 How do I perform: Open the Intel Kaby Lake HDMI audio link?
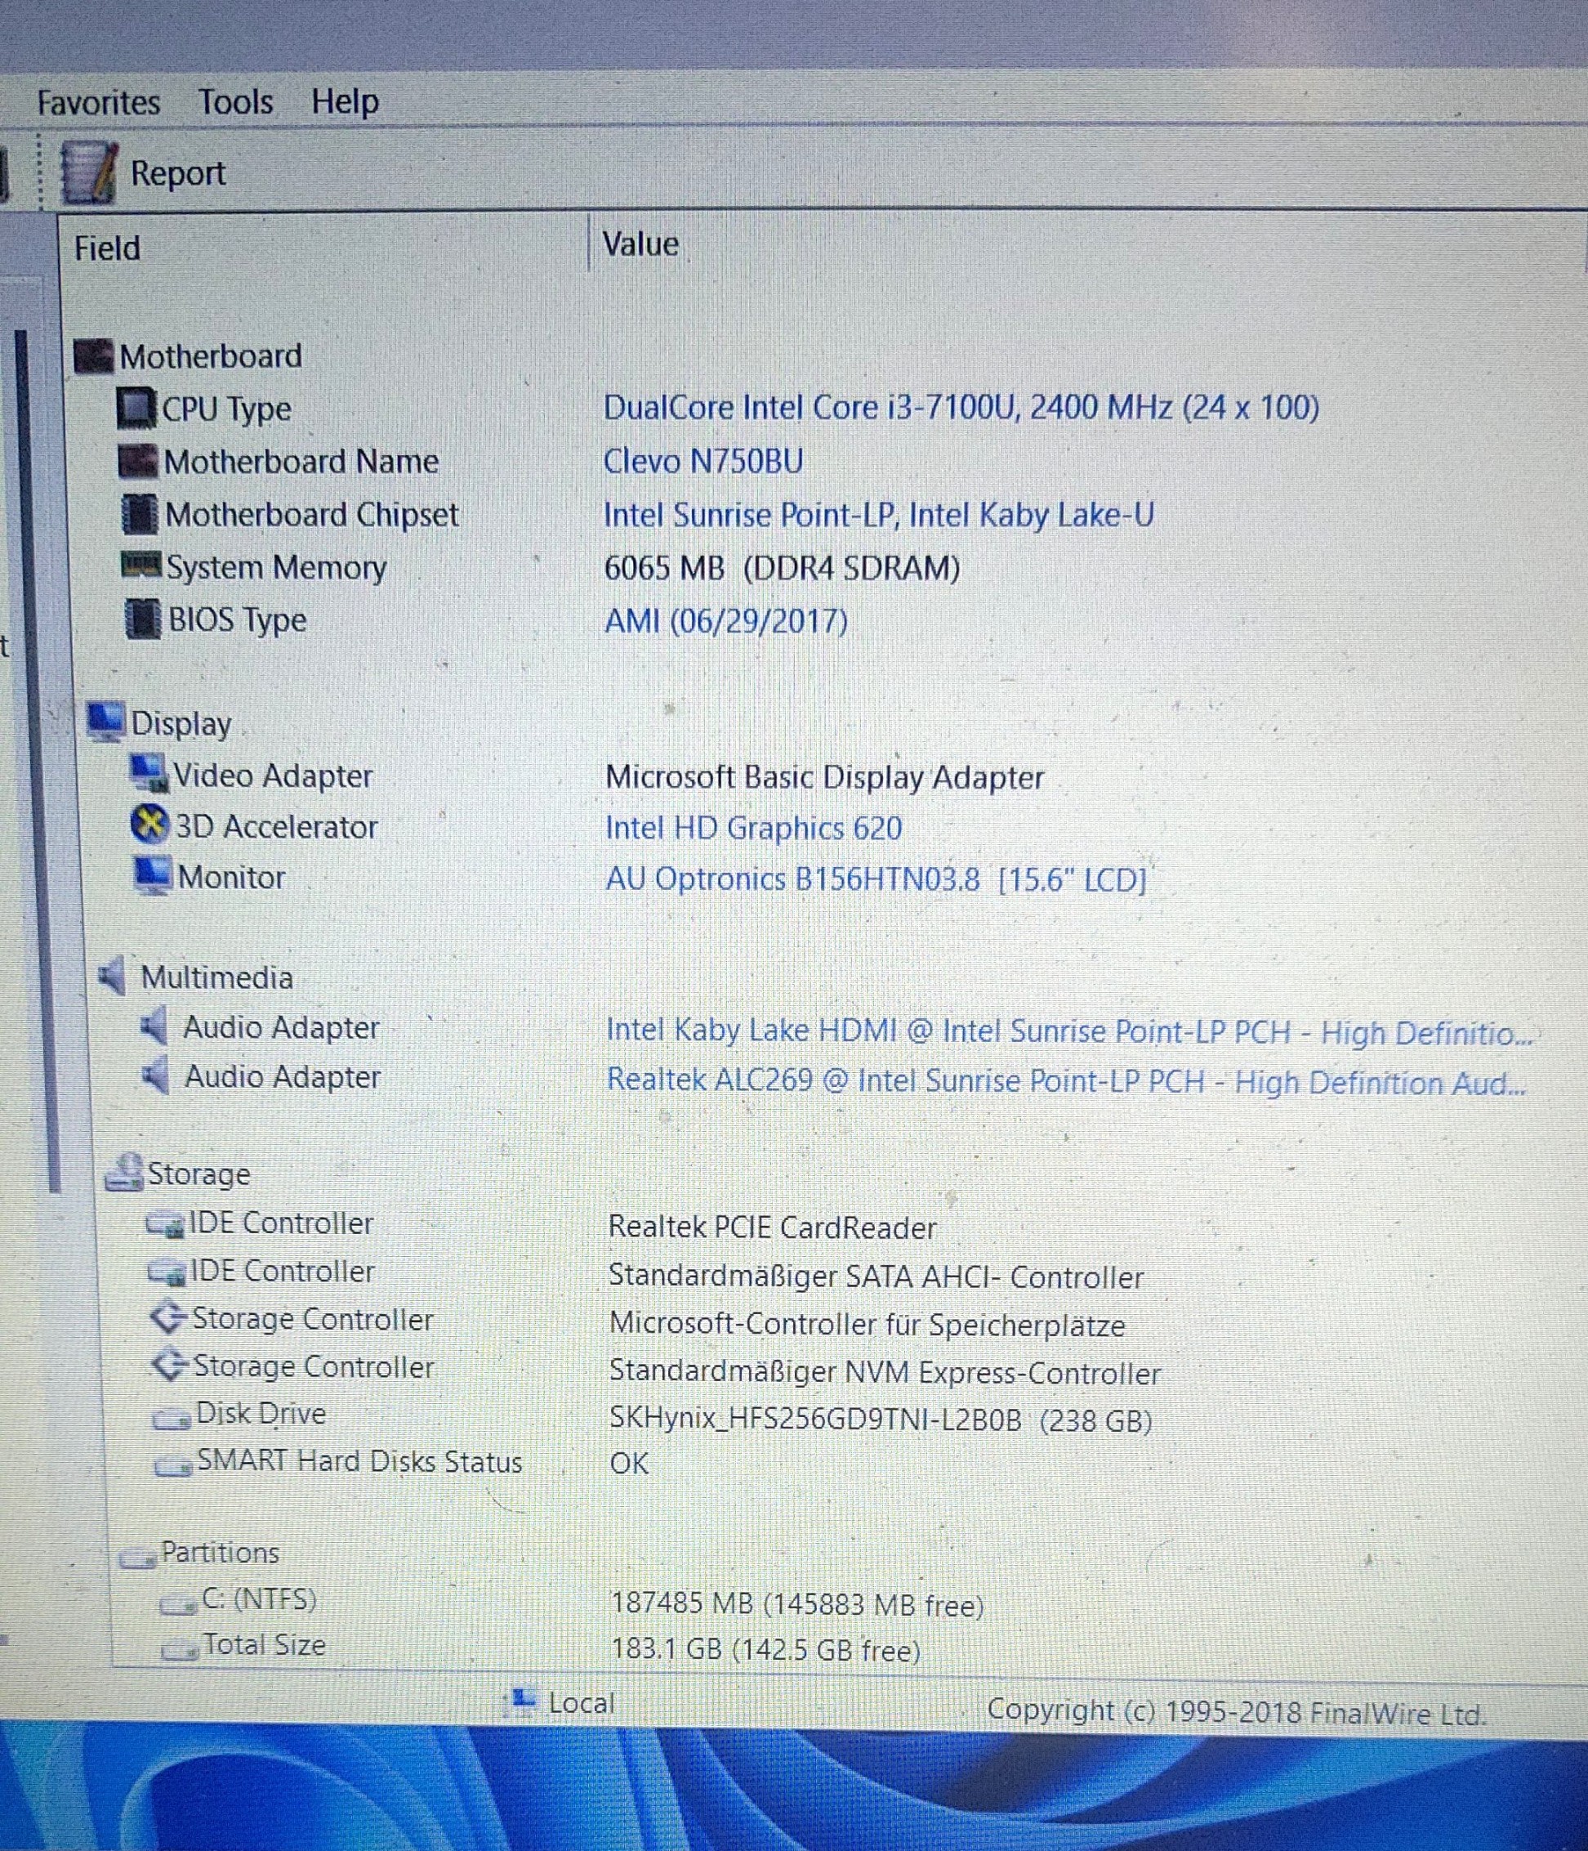click(x=1070, y=1032)
